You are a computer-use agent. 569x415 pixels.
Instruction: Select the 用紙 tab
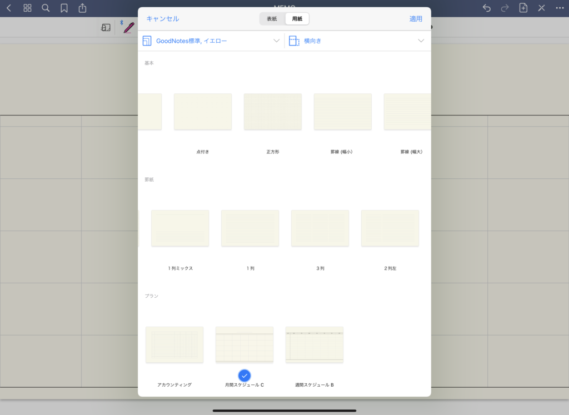click(x=297, y=18)
